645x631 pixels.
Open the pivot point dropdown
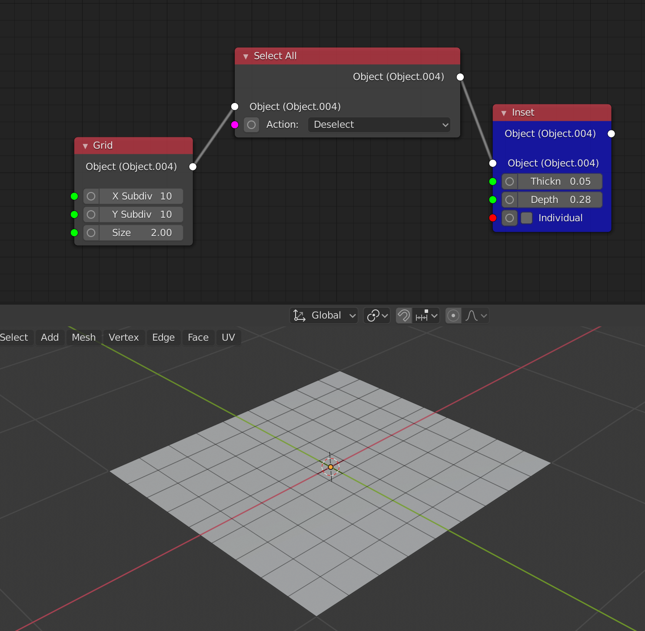pyautogui.click(x=377, y=315)
